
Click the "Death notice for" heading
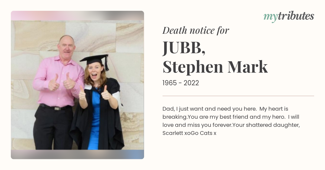[x=196, y=30]
